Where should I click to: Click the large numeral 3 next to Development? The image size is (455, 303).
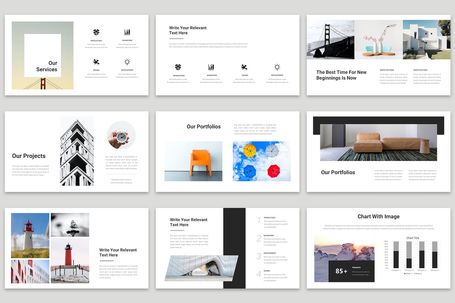coord(259,256)
